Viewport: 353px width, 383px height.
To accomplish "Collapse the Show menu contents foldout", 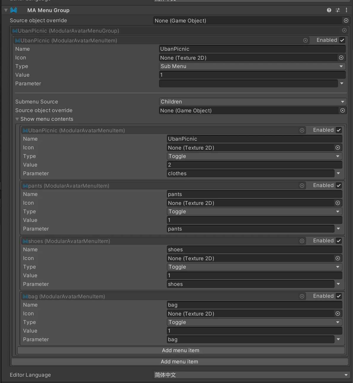I will (17, 119).
